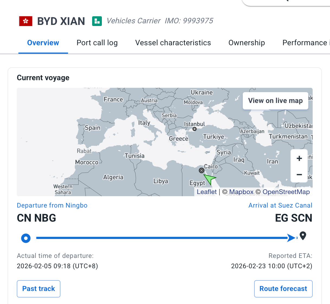Click View on live map button

[x=275, y=101]
